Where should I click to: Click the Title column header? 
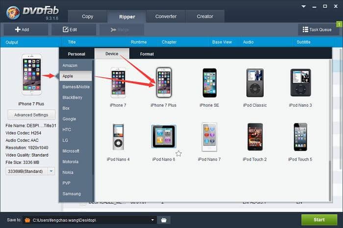(x=72, y=42)
